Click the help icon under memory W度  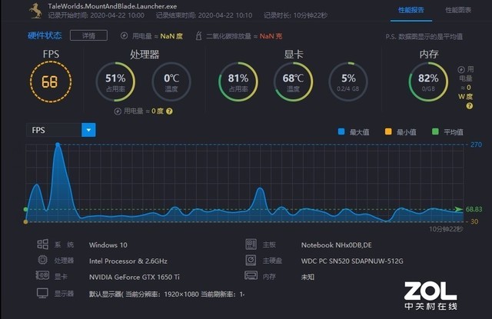click(470, 106)
